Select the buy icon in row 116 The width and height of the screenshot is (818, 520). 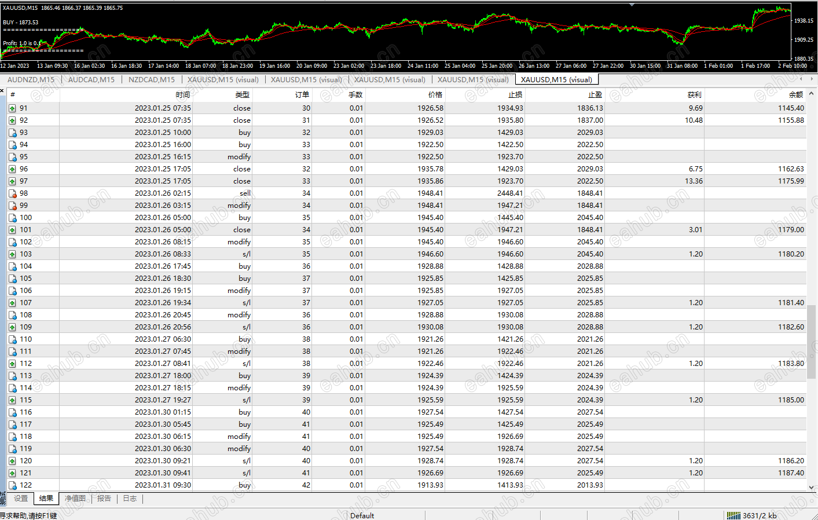tap(12, 412)
